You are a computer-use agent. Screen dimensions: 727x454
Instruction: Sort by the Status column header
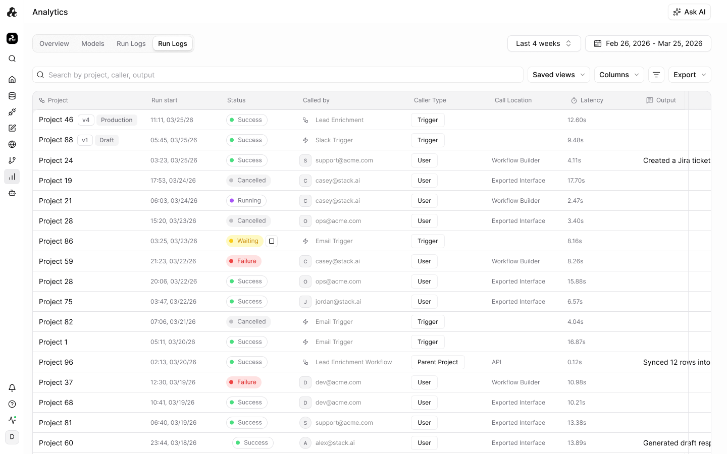236,100
